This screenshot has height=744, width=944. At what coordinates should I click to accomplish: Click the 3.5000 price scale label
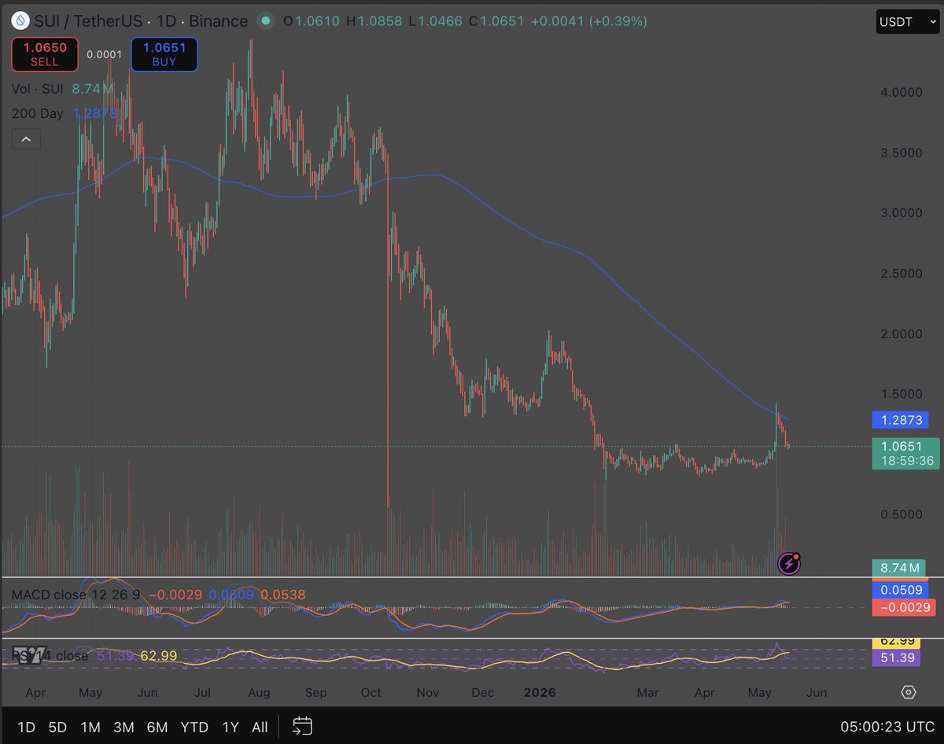coord(902,153)
